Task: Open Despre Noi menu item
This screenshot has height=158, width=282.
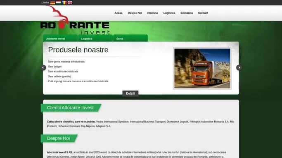Action: (135, 13)
